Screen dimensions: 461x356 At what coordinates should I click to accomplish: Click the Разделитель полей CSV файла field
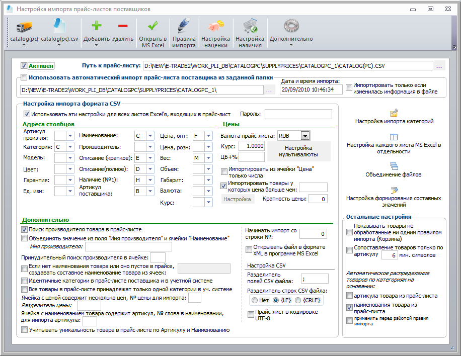[315, 279]
